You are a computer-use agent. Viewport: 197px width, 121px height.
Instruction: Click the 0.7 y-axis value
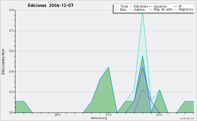coord(11,31)
